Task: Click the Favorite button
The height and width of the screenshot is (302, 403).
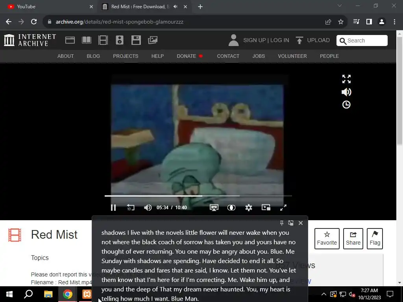Action: (327, 239)
